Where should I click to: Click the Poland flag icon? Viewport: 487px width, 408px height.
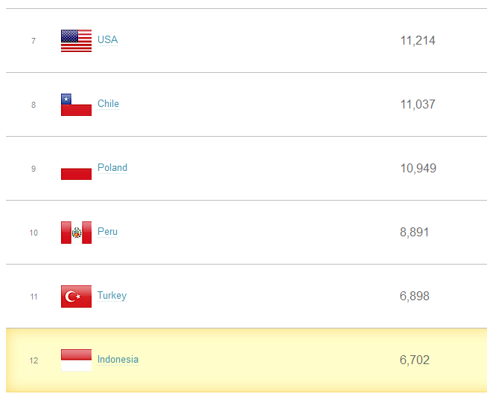[76, 169]
